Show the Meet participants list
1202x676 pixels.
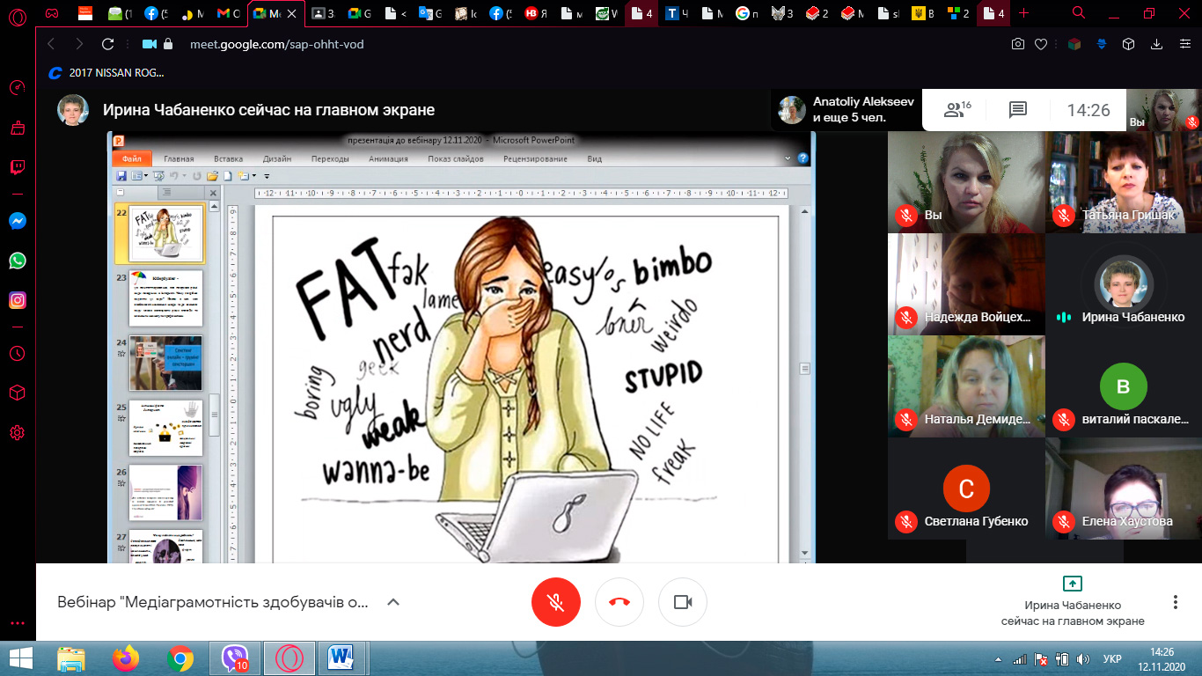coord(956,109)
